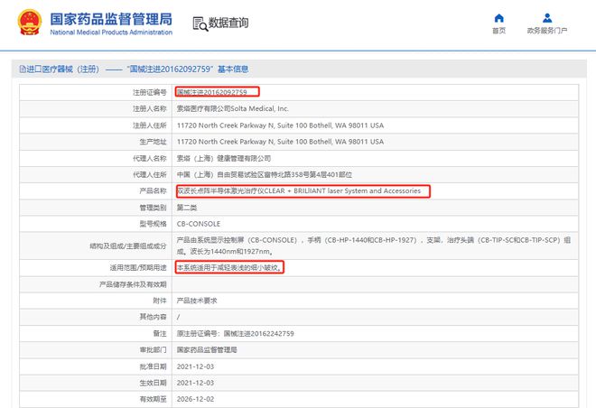Click the 生产地址 label
Screen dimensions: 596x408
point(154,142)
